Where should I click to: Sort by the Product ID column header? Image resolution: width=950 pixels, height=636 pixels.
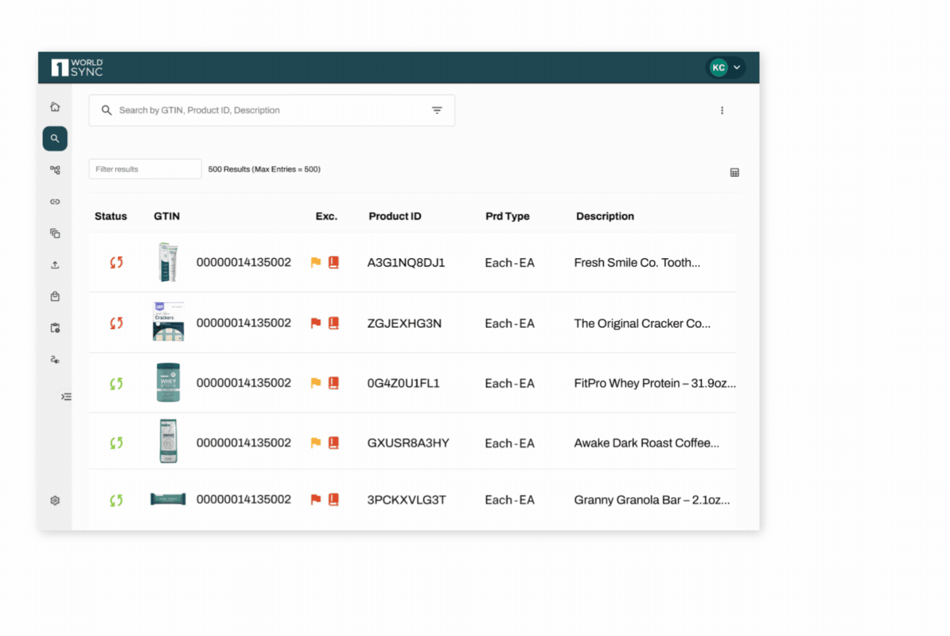395,216
